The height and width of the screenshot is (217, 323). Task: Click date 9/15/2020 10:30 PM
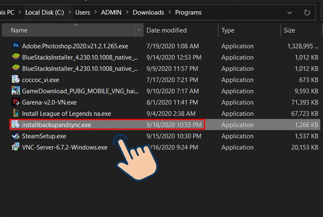[x=174, y=136]
